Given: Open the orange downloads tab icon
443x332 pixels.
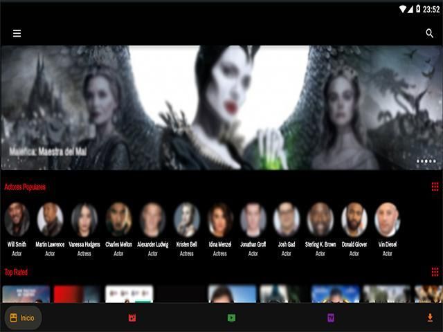Looking at the screenshot, I should [x=430, y=318].
